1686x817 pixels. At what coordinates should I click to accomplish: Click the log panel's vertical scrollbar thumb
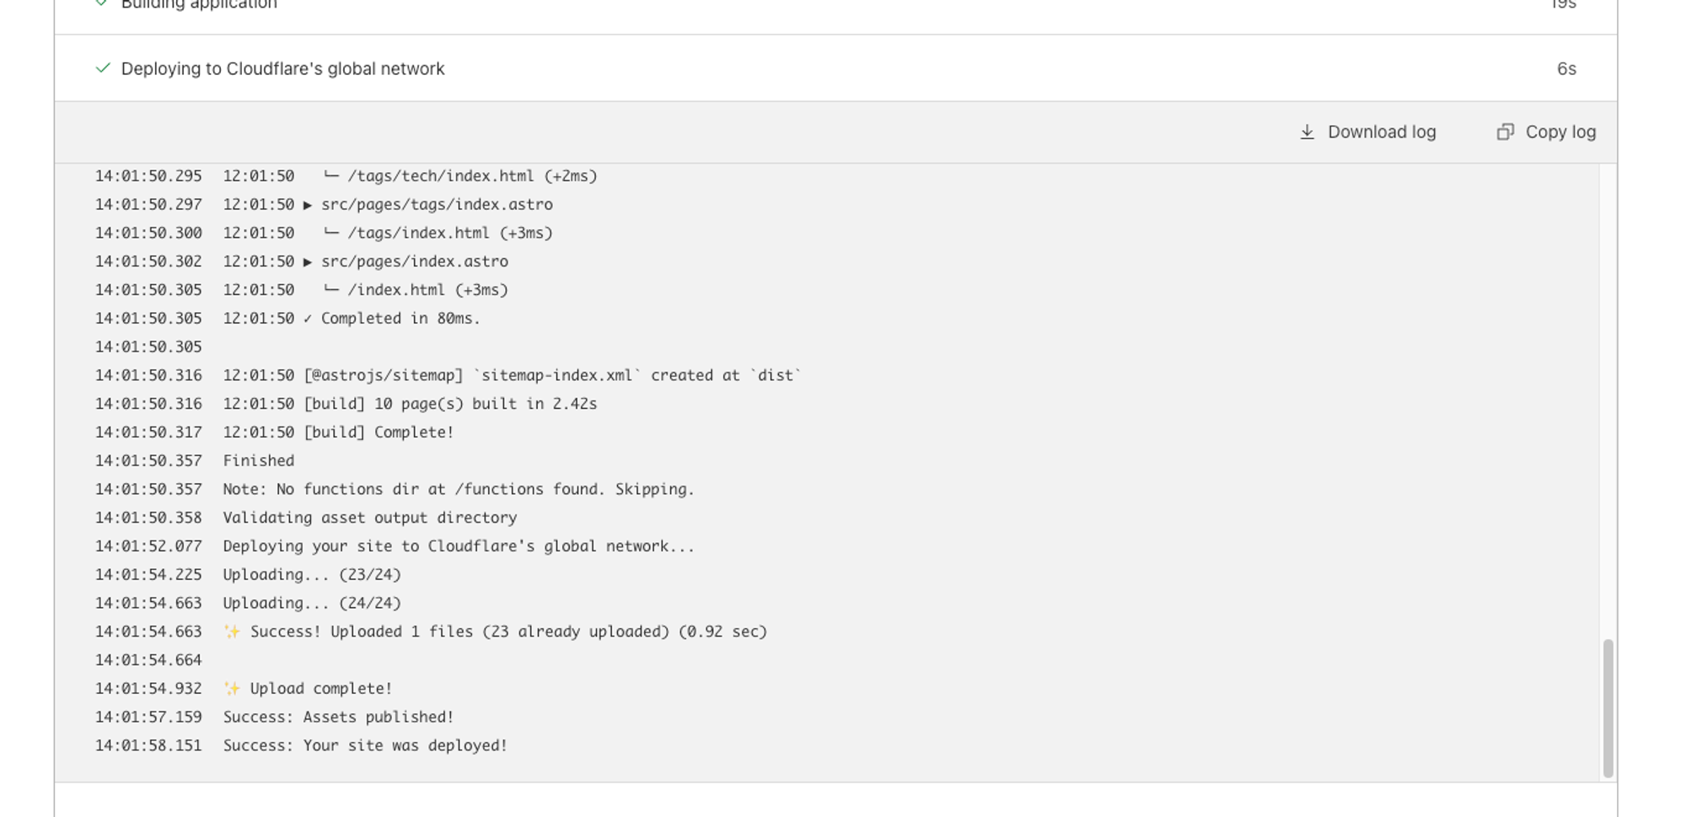point(1608,708)
